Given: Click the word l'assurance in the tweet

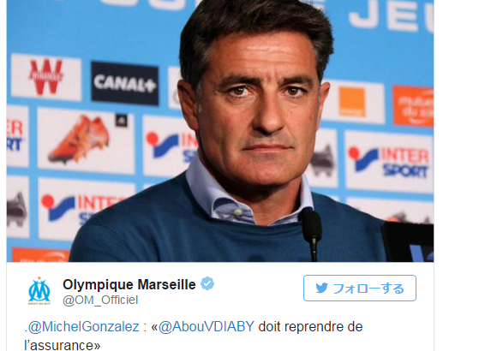Looking at the screenshot, I should pyautogui.click(x=63, y=346).
